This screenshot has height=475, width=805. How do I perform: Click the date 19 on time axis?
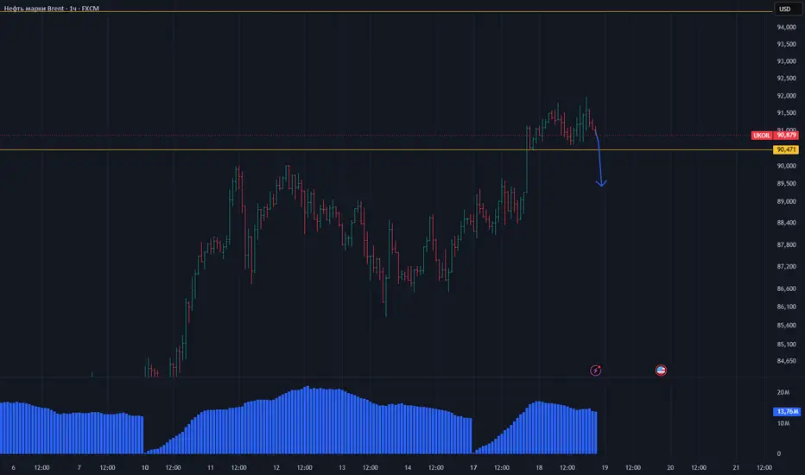605,468
